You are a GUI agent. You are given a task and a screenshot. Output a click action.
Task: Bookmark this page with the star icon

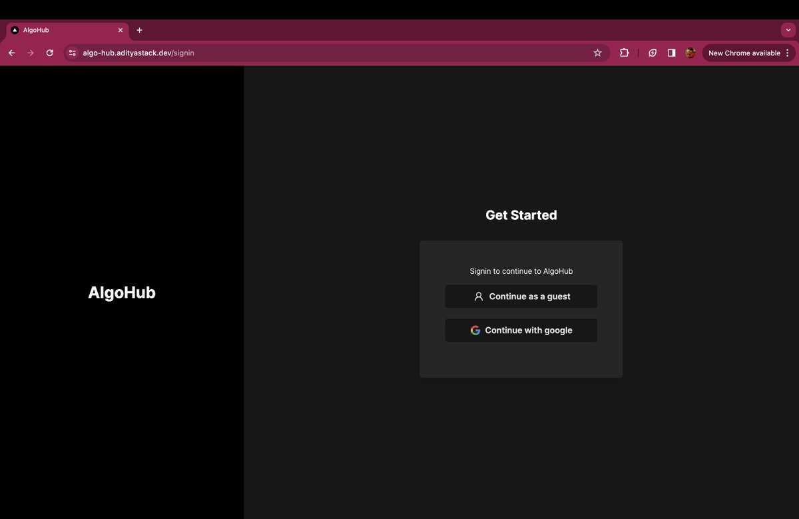(x=597, y=53)
